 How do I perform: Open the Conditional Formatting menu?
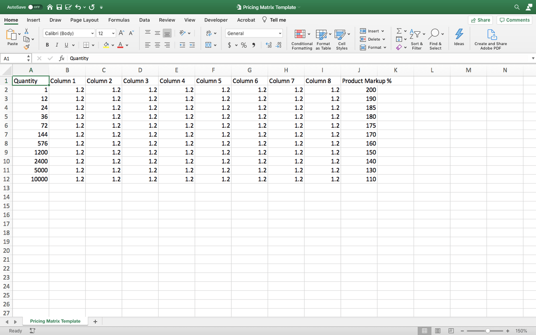coord(302,40)
